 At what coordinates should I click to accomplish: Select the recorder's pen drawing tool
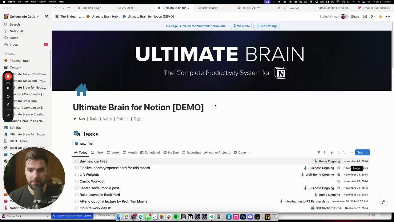click(8, 115)
